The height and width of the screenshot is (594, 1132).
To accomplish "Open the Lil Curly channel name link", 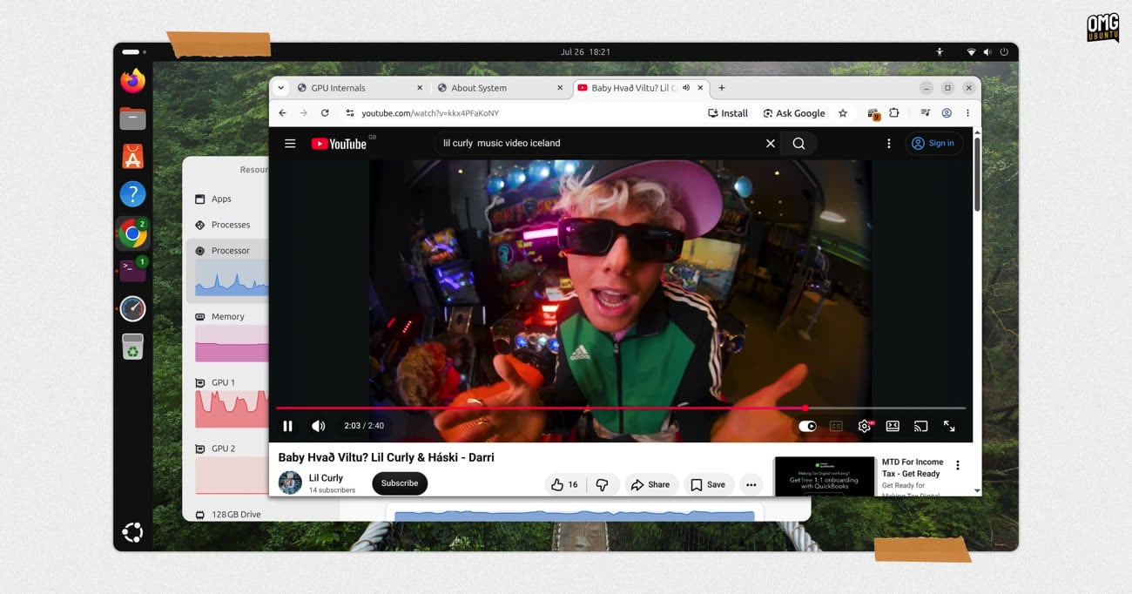I will tap(326, 477).
